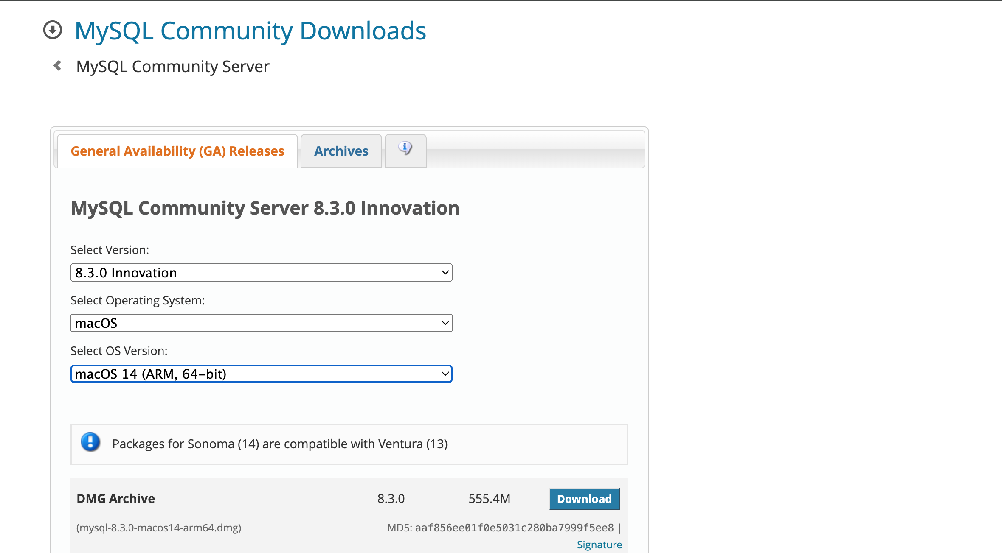Click the back chevron next to MySQL Community Server

[x=58, y=66]
